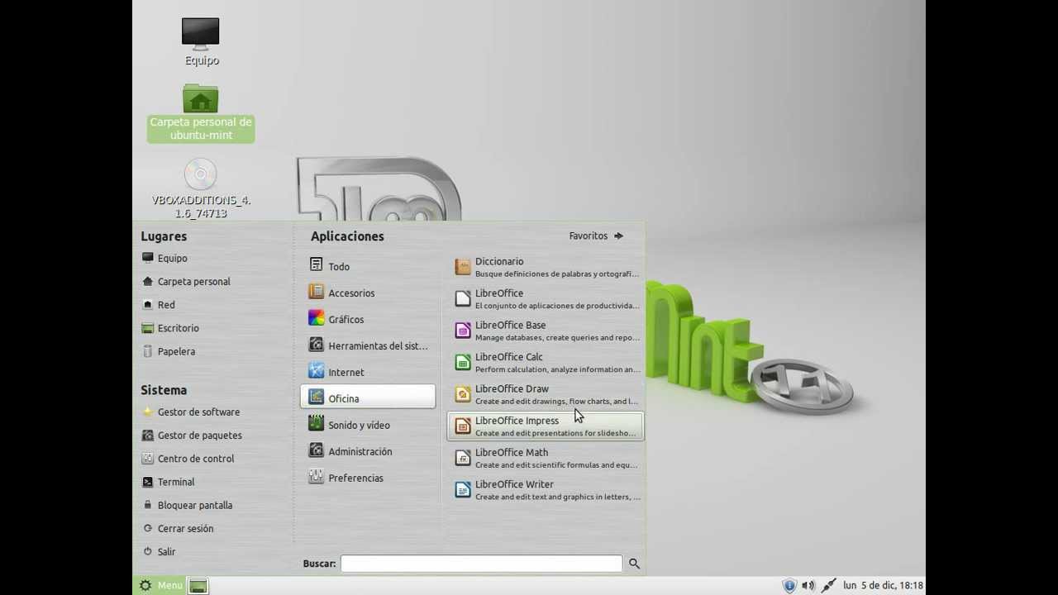Click the LibreOffice suite icon
This screenshot has height=595, width=1058.
pos(463,298)
